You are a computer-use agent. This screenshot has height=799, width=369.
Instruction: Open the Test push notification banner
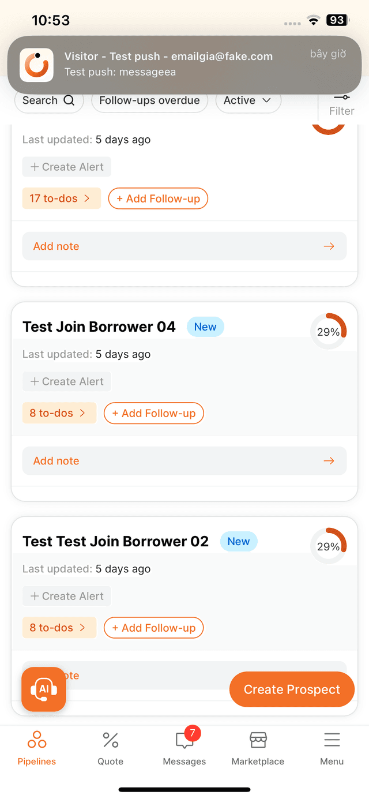click(x=184, y=63)
